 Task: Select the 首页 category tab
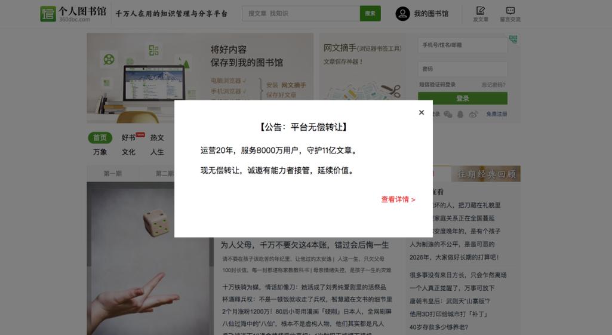pyautogui.click(x=100, y=137)
